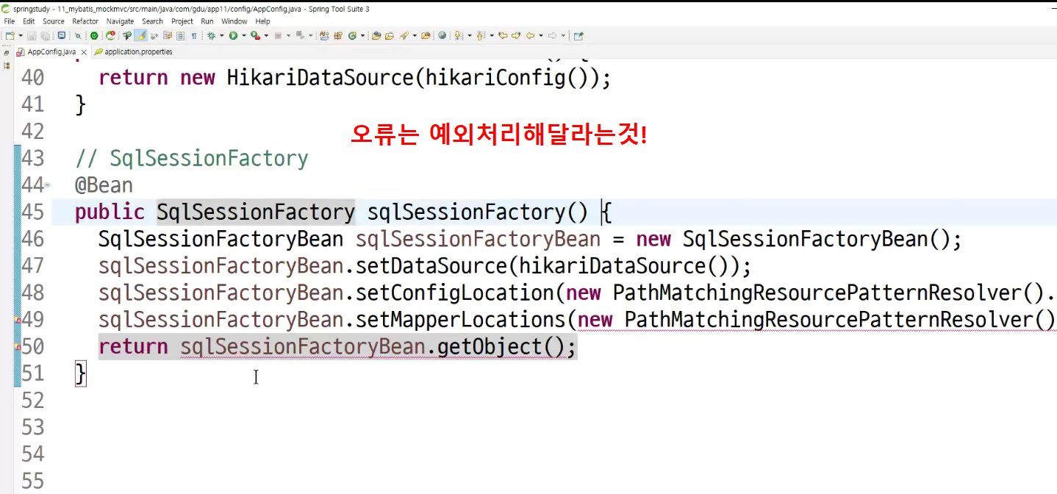
Task: Open the green Boot Dashboard icon
Action: click(x=94, y=35)
